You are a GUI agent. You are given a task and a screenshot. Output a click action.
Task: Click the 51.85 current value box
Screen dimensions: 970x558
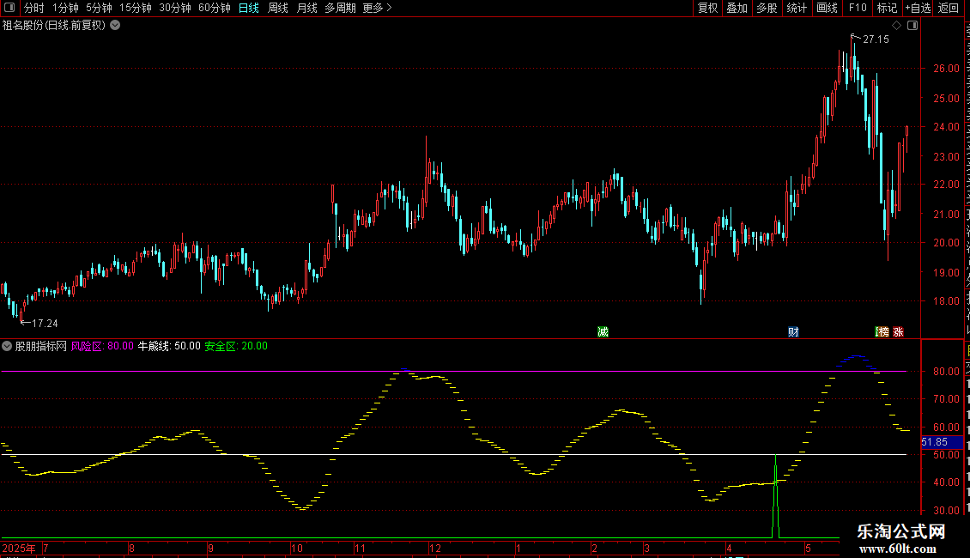click(943, 442)
